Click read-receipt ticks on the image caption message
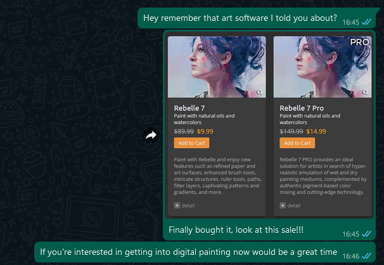The height and width of the screenshot is (265, 384). pos(367,234)
